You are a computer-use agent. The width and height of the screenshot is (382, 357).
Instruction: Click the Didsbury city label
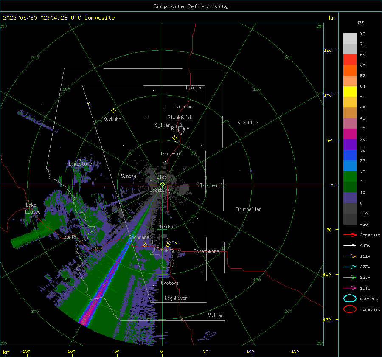(x=160, y=190)
